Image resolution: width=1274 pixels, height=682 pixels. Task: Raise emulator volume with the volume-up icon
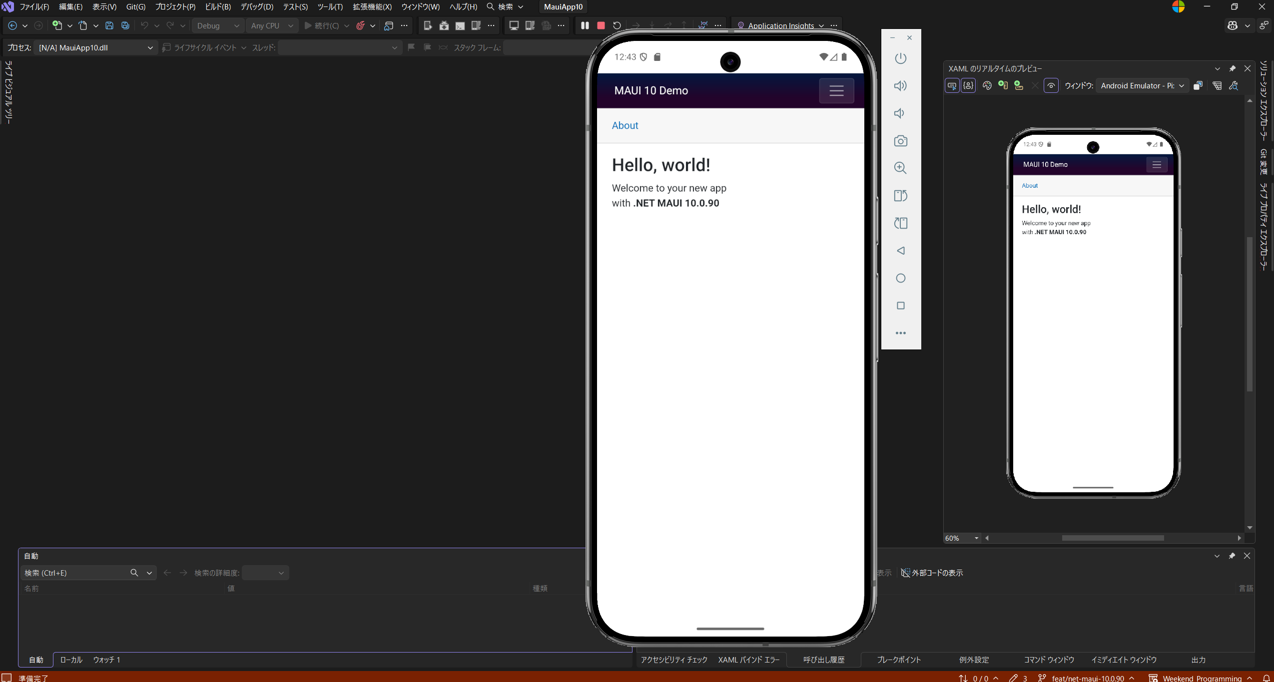900,86
